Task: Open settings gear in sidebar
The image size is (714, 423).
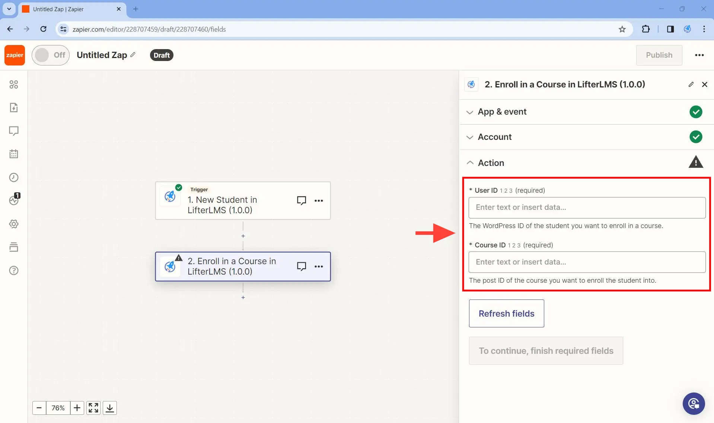Action: pyautogui.click(x=14, y=224)
